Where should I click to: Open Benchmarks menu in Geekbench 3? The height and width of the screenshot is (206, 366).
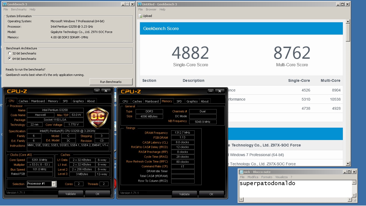point(19,9)
